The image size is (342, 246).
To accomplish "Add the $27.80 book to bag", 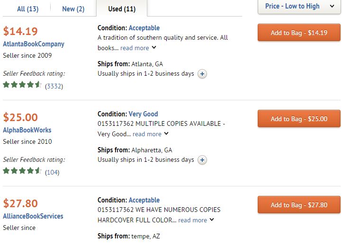I will click(299, 205).
